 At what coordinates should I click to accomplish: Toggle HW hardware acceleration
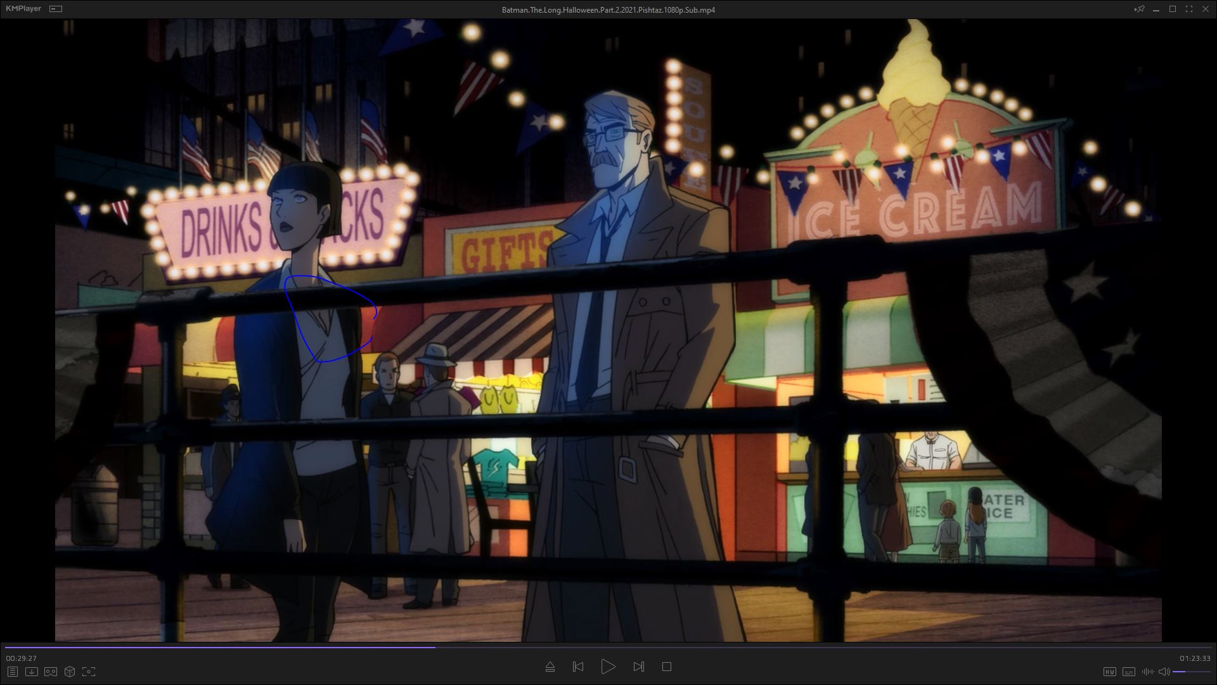[1109, 672]
